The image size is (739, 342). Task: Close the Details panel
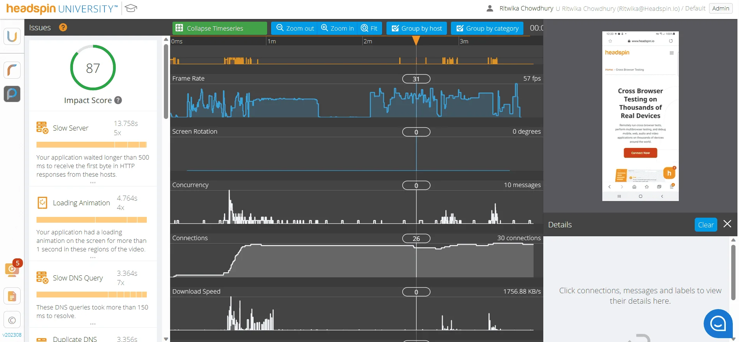pos(727,224)
